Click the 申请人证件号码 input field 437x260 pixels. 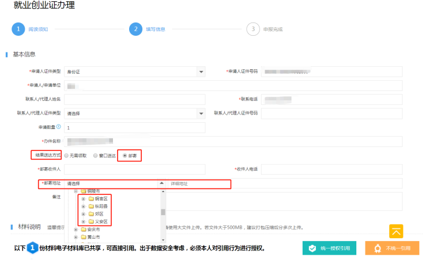(331, 71)
